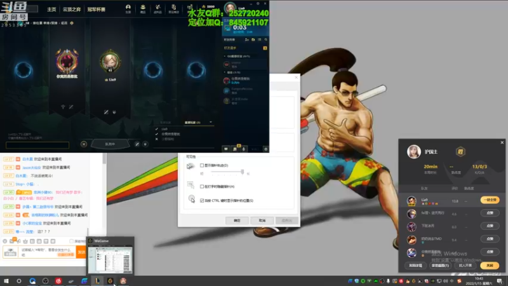Screen dimensions: 508x286
Task: Open chat bubble icon in client bottom bar
Action: pyautogui.click(x=226, y=149)
